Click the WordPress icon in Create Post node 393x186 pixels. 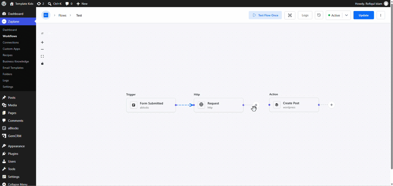click(277, 105)
